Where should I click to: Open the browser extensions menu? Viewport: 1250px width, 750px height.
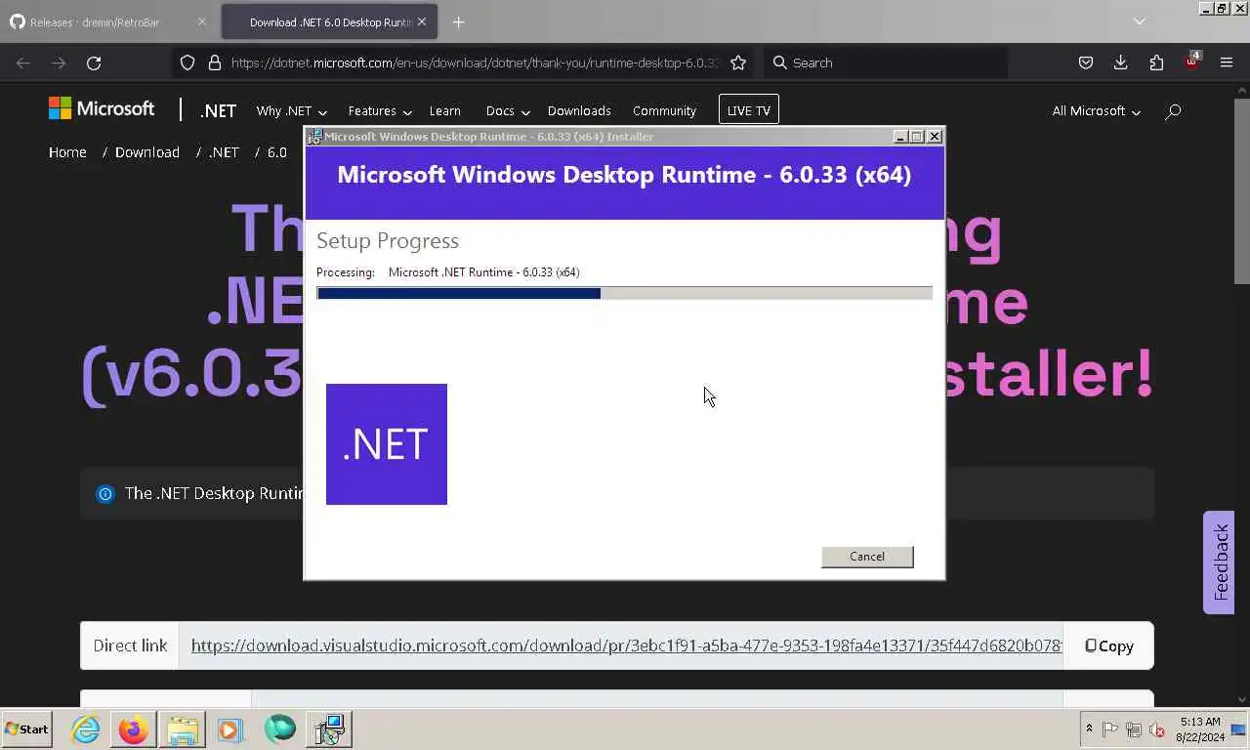1156,62
